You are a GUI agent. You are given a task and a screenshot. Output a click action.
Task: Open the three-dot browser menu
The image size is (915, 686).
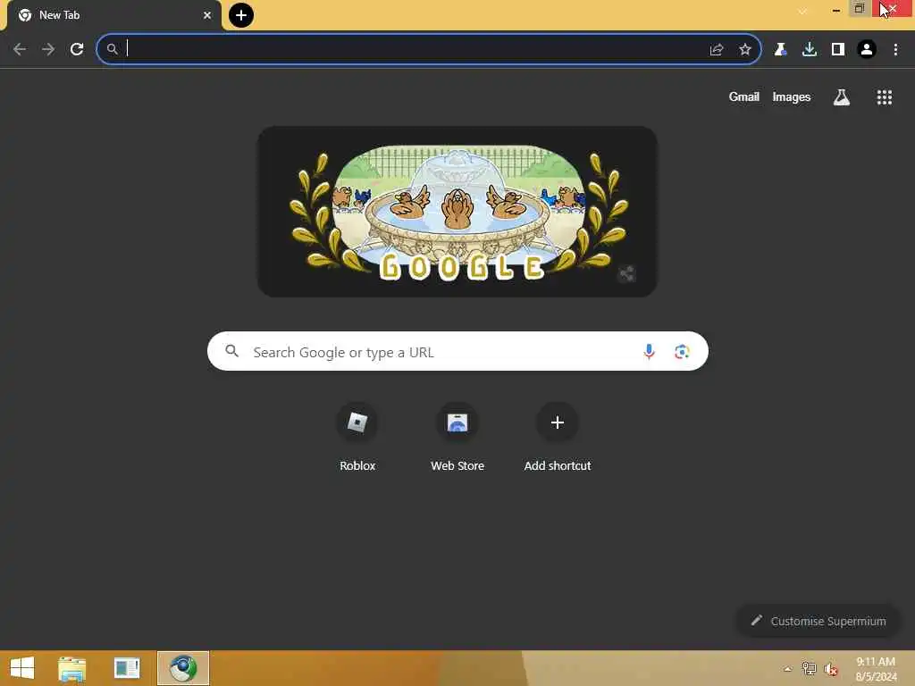pos(895,50)
